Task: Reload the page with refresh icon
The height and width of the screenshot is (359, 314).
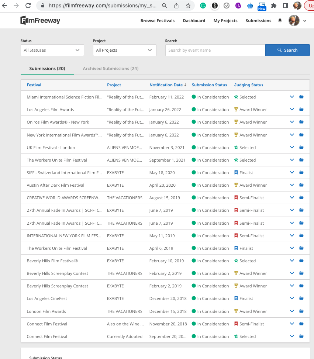Action: pyautogui.click(x=28, y=6)
